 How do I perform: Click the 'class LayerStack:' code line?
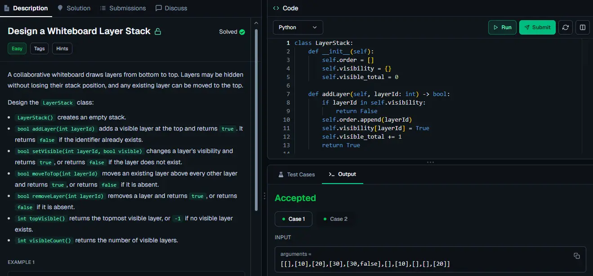coord(324,43)
